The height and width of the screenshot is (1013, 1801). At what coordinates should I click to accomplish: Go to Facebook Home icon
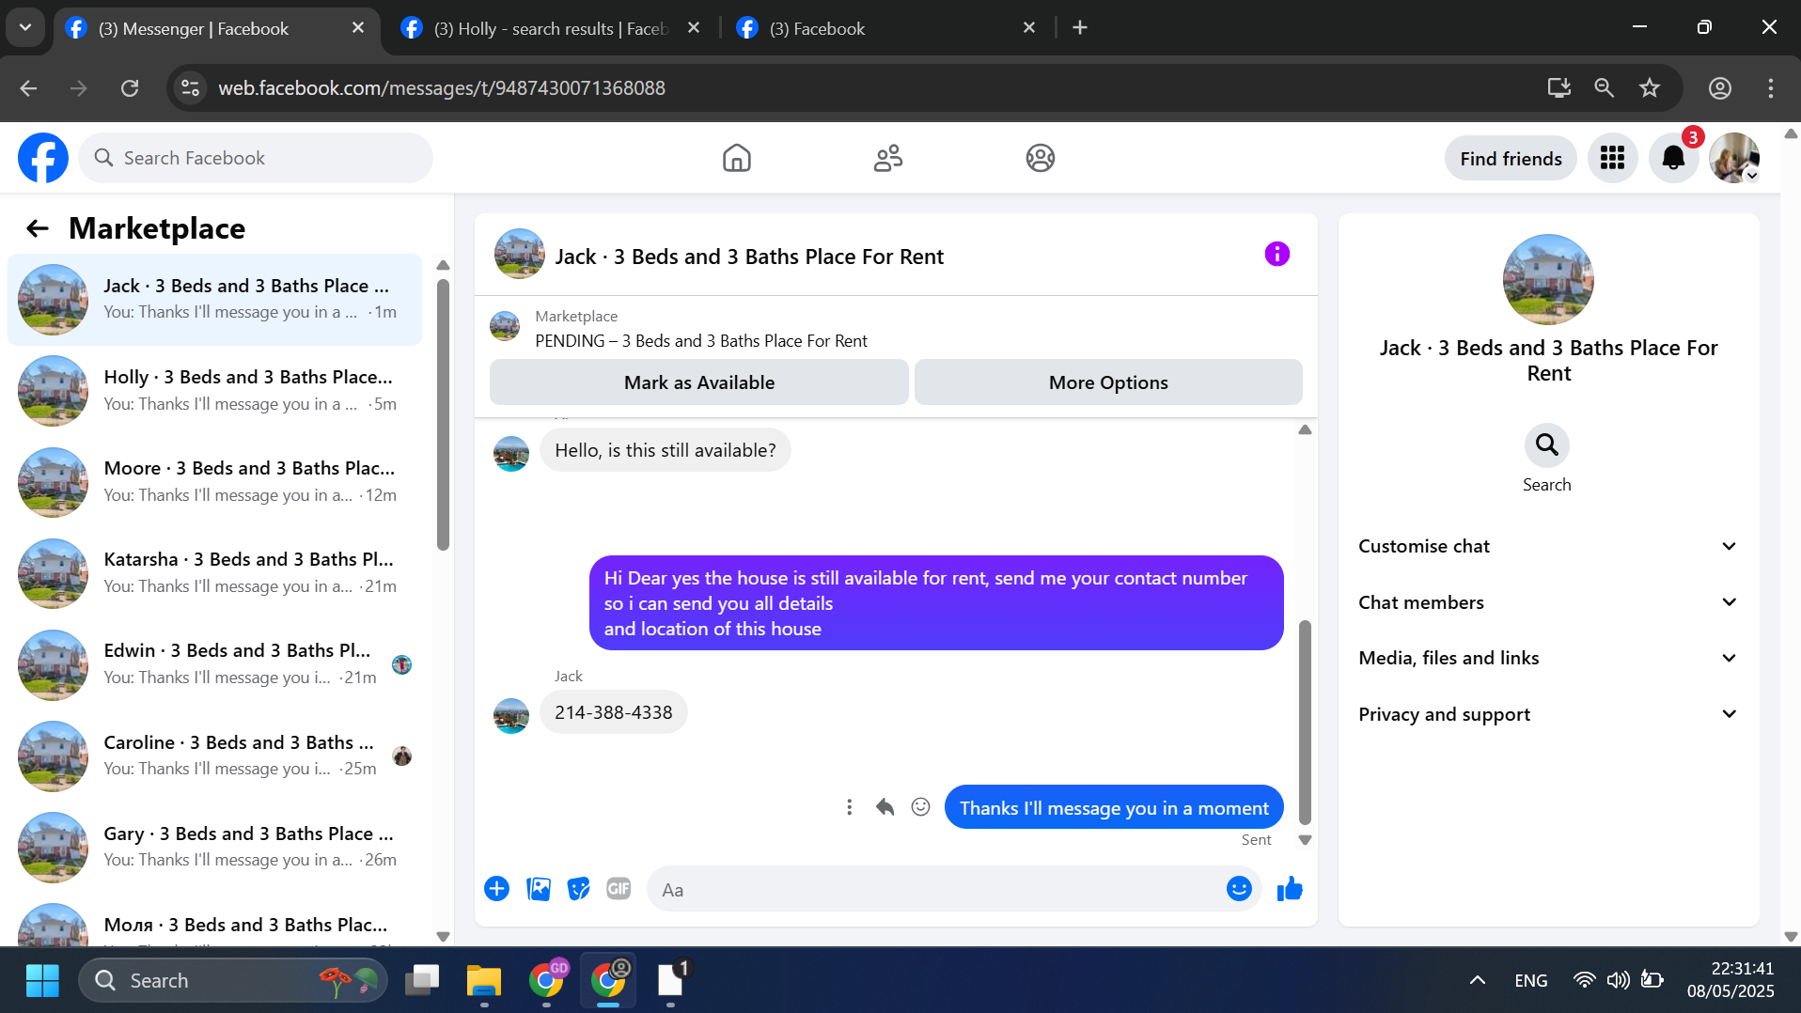coord(737,158)
